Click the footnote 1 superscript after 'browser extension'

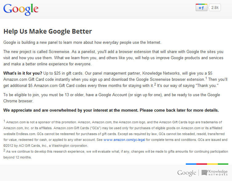206,78
